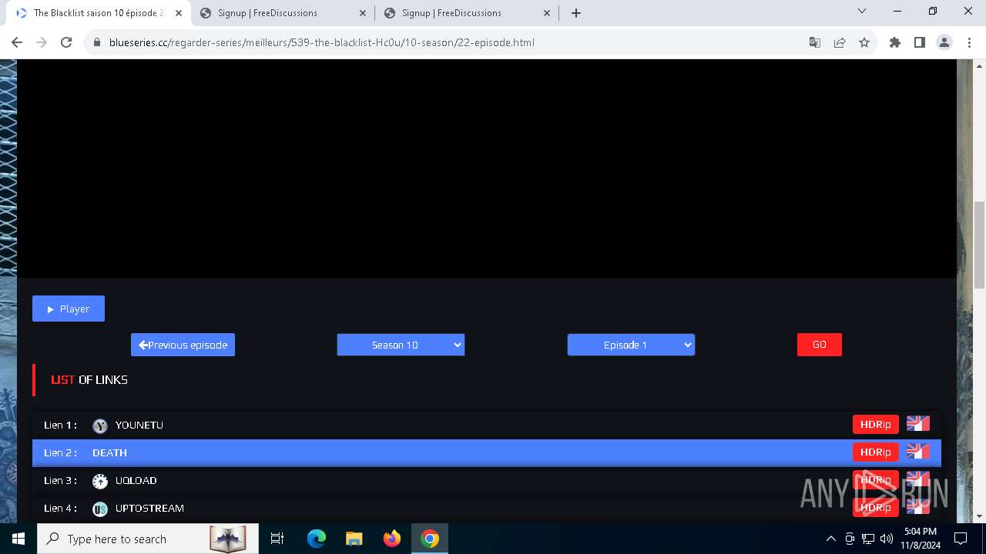Open Chrome from taskbar

(x=430, y=539)
